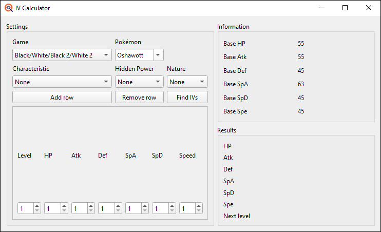Decrement the SpD stat spinbox
Image resolution: width=381 pixels, height=232 pixels.
(x=172, y=211)
